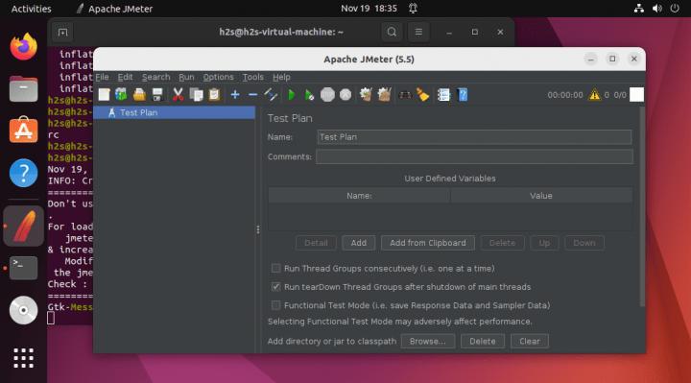Open Ubuntu Software from the dock

[23, 130]
